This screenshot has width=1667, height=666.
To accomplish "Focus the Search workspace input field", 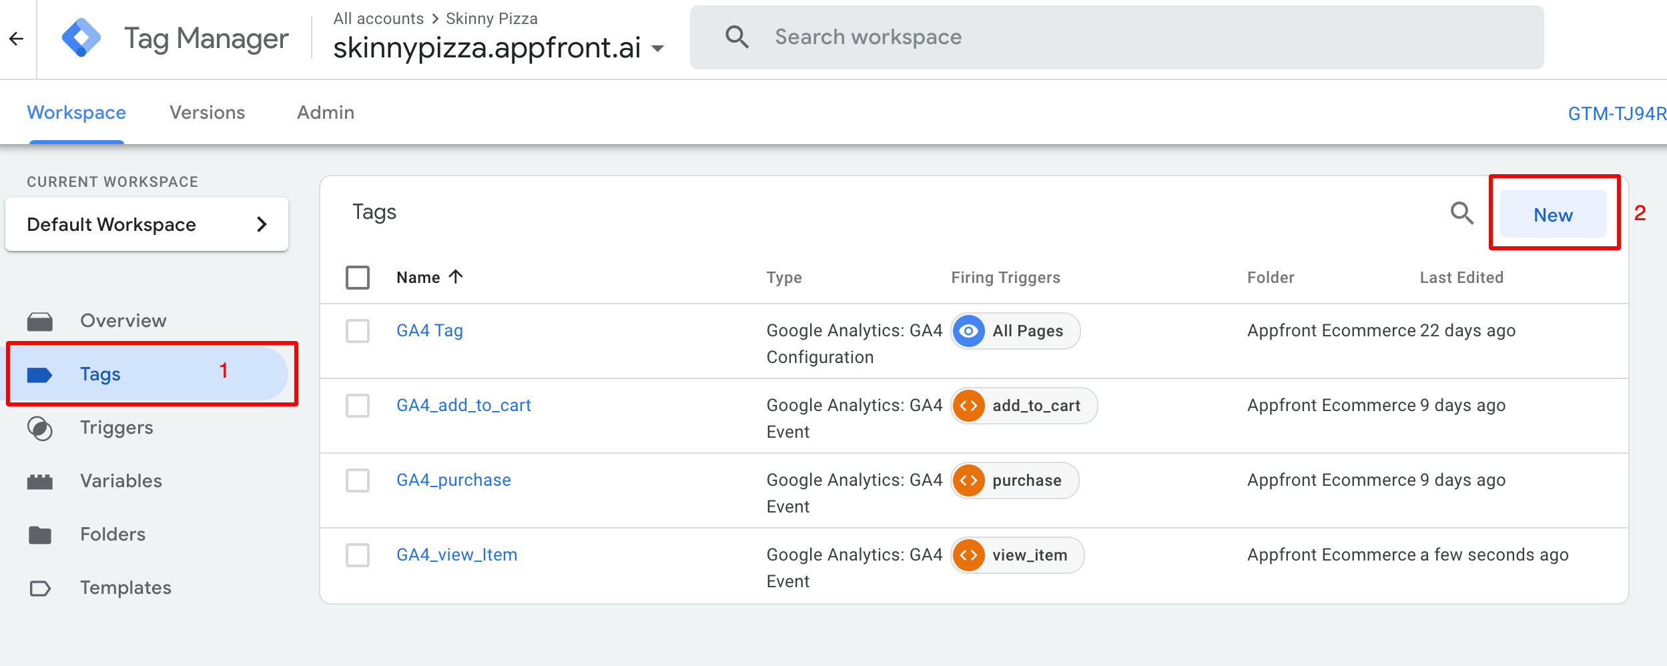I will point(1117,37).
